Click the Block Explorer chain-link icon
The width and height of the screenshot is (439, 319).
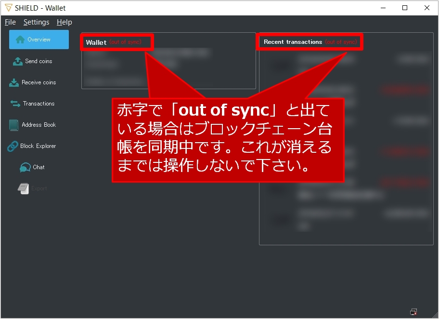[x=13, y=146]
